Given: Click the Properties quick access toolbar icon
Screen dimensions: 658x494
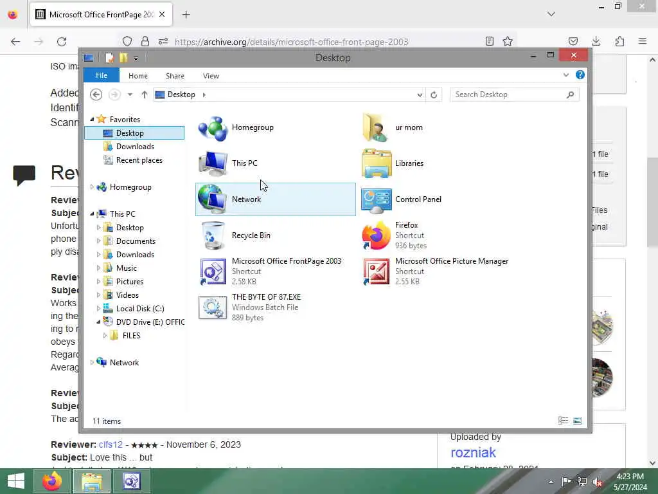Looking at the screenshot, I should [109, 58].
